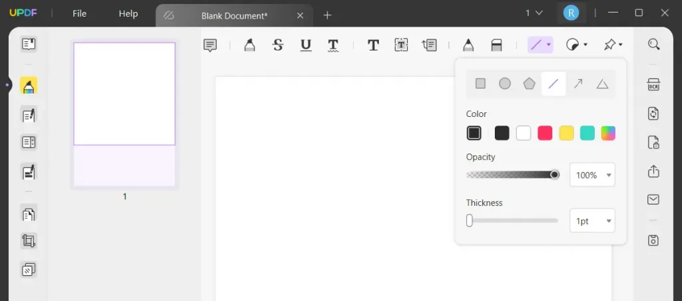Select the Underline text tool
The width and height of the screenshot is (682, 301).
(306, 45)
